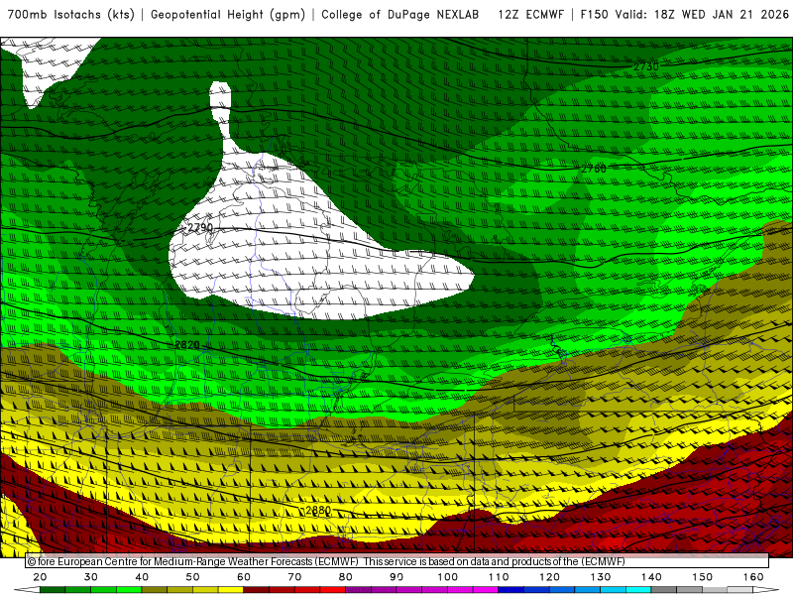Click the 2880 height contour label
The image size is (793, 595).
click(x=318, y=511)
